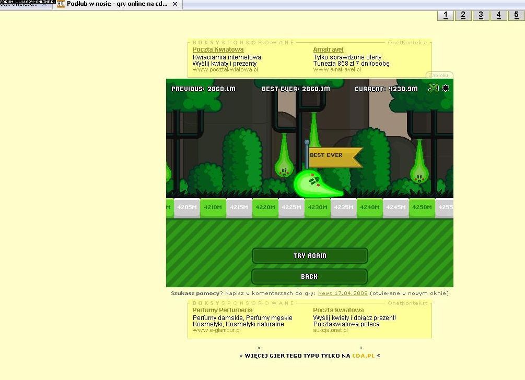Click the 4245M distance marker

tap(396, 208)
